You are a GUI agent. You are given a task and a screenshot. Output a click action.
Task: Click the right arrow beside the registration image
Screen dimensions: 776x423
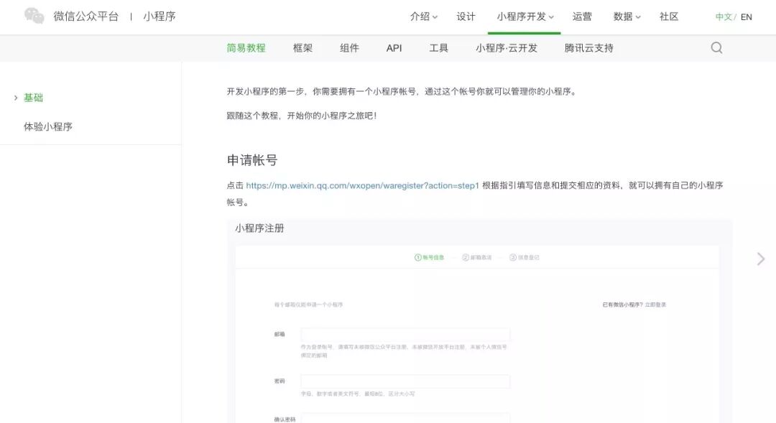(x=761, y=259)
